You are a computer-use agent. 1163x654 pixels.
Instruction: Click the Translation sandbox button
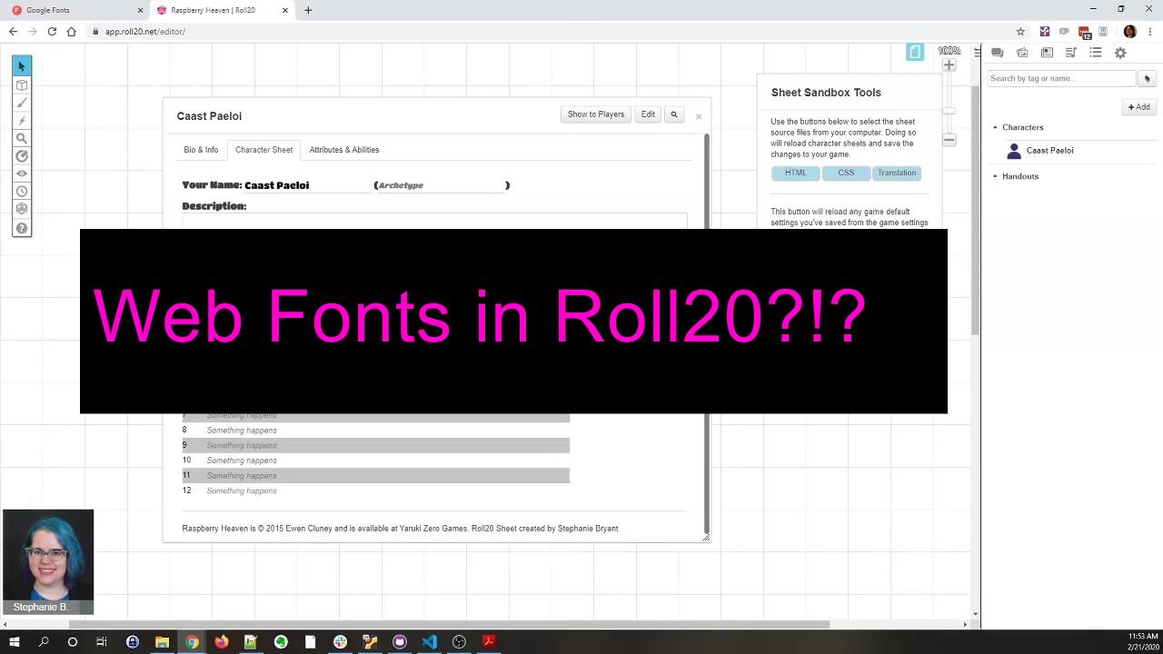coord(897,173)
